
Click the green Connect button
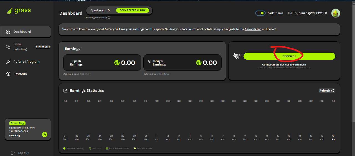(289, 56)
